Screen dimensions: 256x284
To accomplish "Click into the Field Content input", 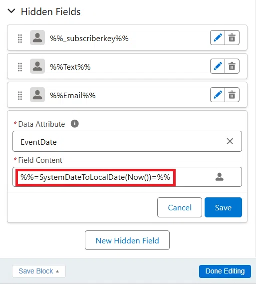I will [x=127, y=177].
